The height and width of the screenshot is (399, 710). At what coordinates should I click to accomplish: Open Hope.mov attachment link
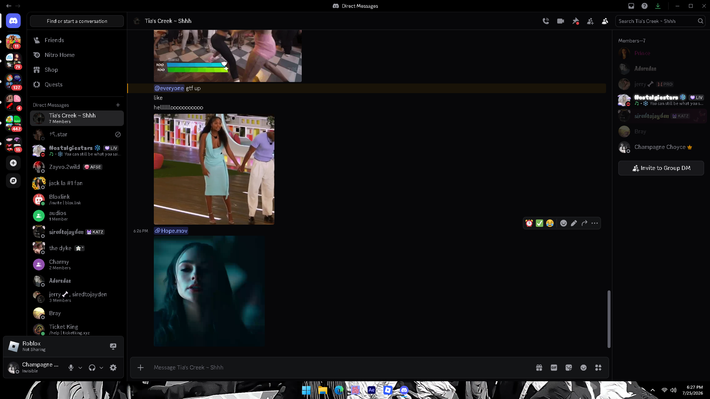click(x=171, y=231)
